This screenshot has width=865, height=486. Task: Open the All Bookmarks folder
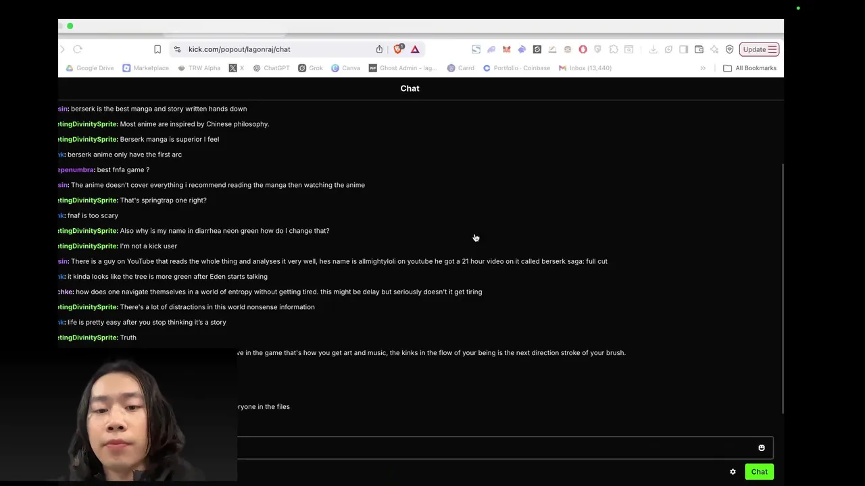point(750,68)
